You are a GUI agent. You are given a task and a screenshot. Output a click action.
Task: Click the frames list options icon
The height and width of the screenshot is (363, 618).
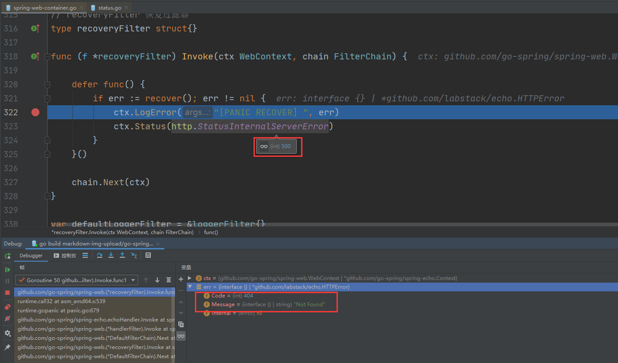pos(169,280)
